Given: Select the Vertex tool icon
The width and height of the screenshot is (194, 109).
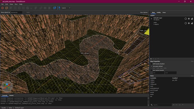Looking at the screenshot, I should click(x=15, y=8).
